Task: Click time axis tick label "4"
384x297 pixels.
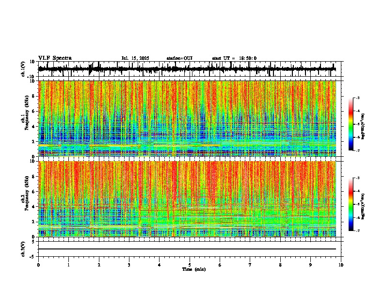Action: [160, 265]
